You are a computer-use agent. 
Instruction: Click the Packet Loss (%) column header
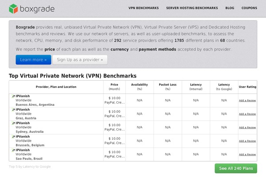coord(168,87)
